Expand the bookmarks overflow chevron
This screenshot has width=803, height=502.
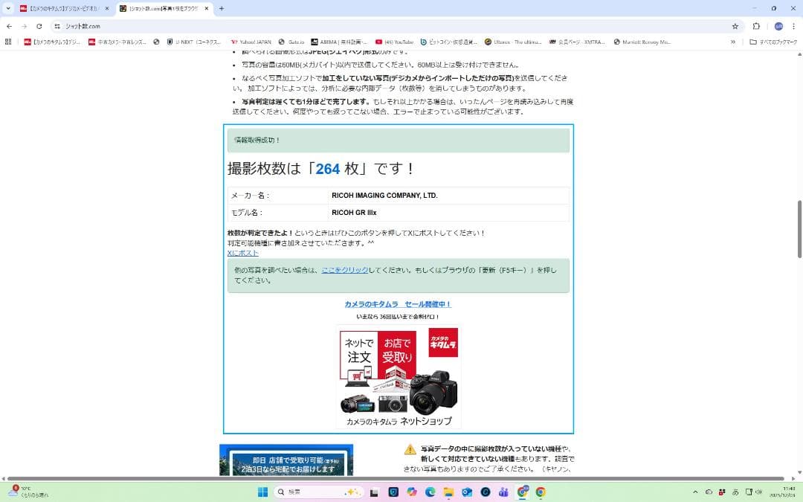733,42
